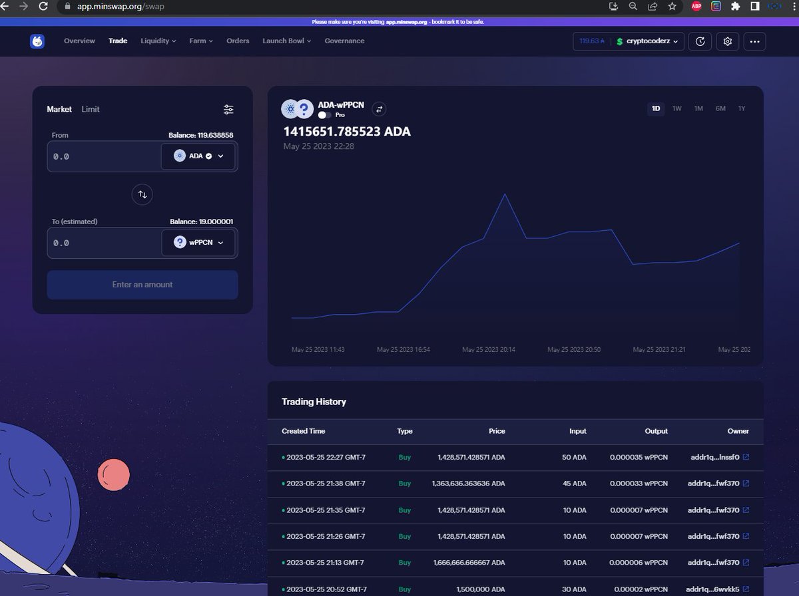Switch to the Market order tab

(x=59, y=109)
